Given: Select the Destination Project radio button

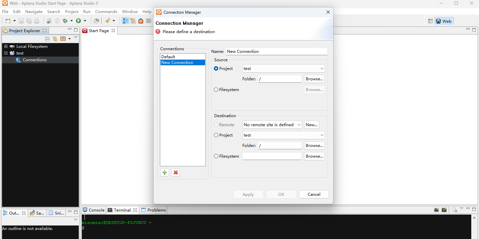Looking at the screenshot, I should point(216,135).
